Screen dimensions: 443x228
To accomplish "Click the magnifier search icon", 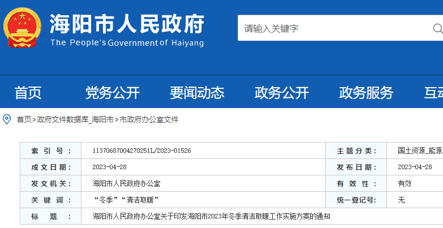I will (437, 28).
